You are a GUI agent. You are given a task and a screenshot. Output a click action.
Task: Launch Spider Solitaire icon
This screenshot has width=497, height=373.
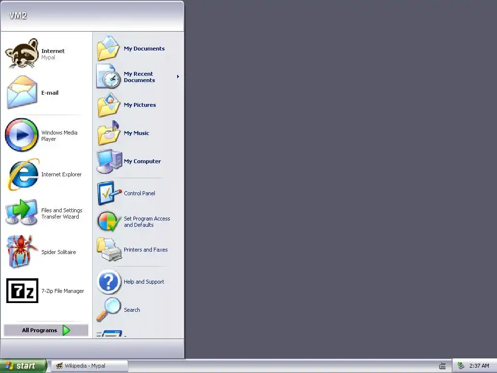(22, 252)
